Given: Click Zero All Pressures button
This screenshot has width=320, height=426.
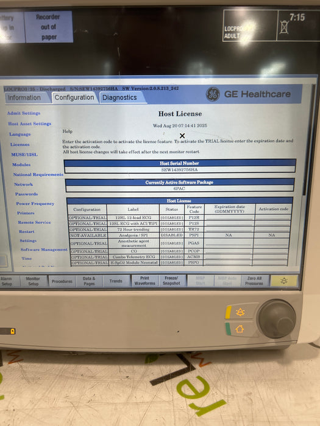Looking at the screenshot, I should point(254,281).
